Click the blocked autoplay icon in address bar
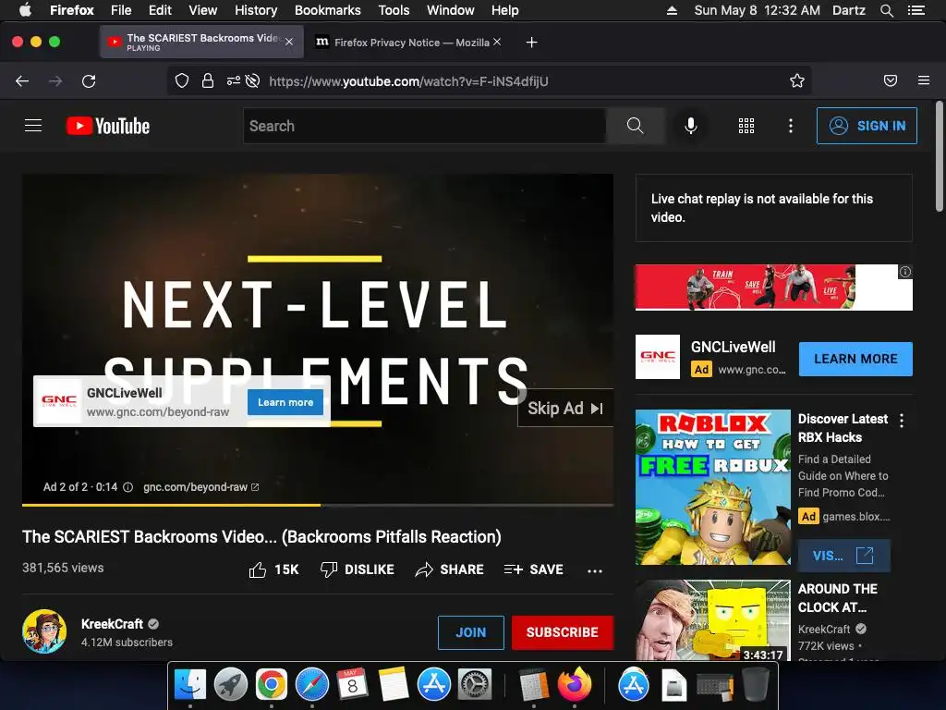 (253, 81)
